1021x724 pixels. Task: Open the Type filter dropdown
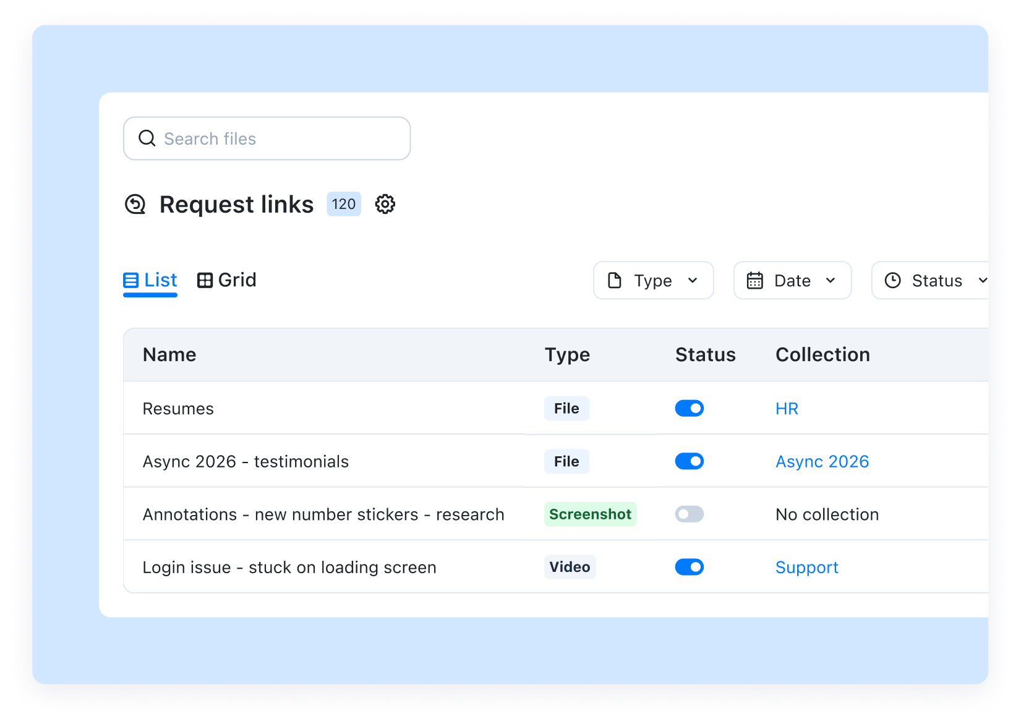[653, 280]
